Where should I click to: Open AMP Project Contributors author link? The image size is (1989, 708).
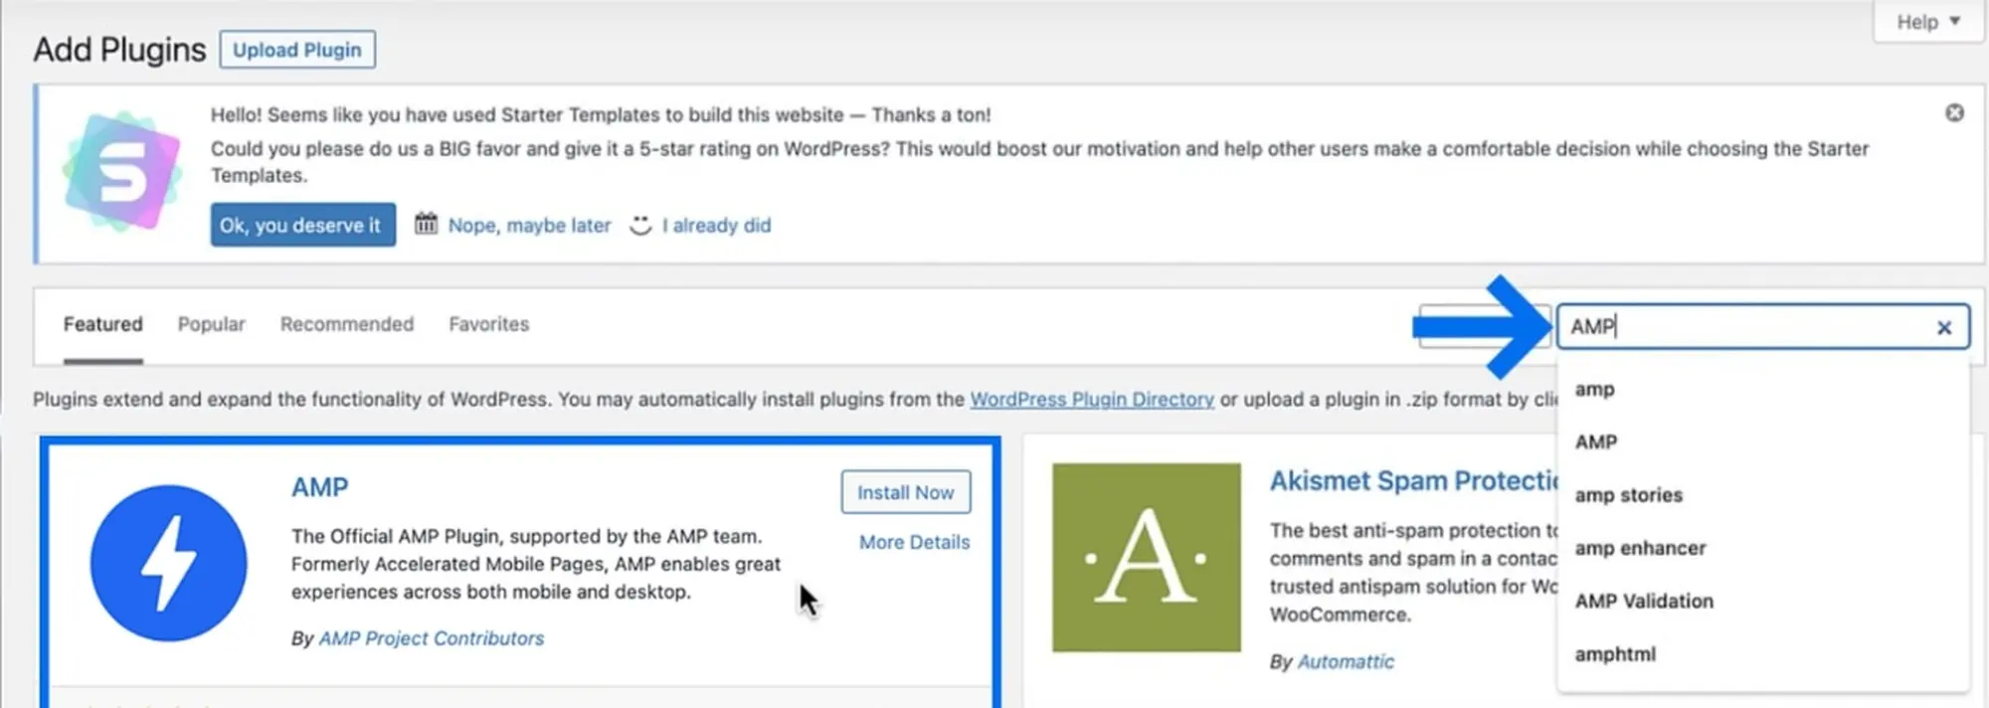432,638
